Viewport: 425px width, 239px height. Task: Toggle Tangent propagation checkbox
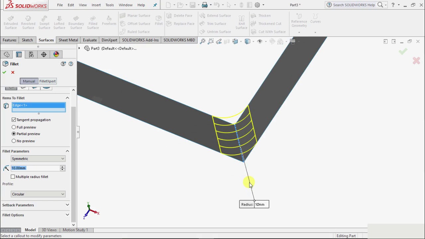tap(14, 120)
